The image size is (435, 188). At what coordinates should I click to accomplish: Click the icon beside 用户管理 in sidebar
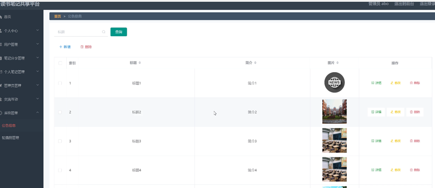pos(1,44)
